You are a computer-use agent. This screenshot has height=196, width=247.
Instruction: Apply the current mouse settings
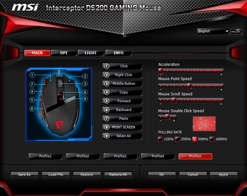coord(224,174)
